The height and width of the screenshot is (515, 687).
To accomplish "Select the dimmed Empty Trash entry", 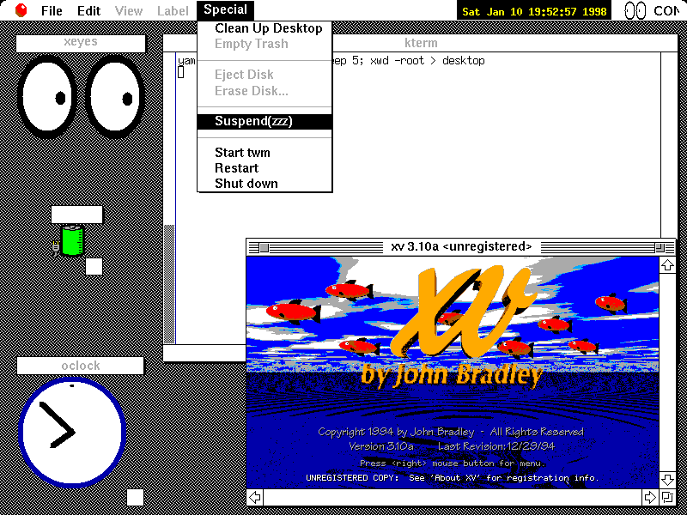I will point(264,44).
